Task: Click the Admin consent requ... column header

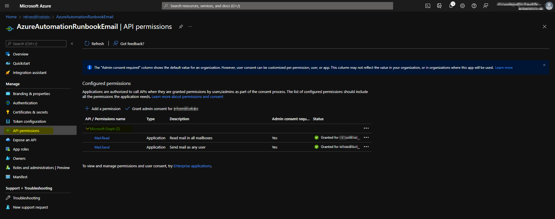Action: pos(291,119)
